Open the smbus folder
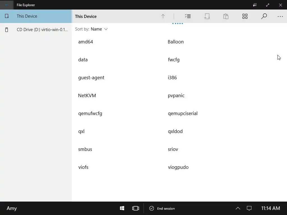 click(x=85, y=149)
